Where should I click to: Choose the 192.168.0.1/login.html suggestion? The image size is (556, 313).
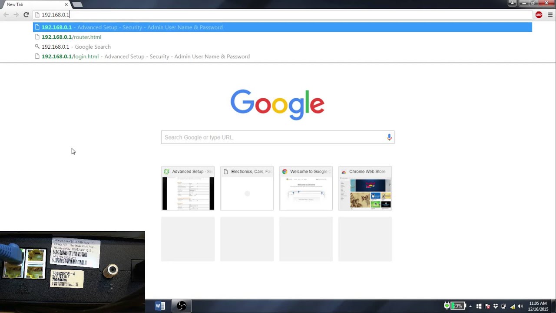point(282,57)
